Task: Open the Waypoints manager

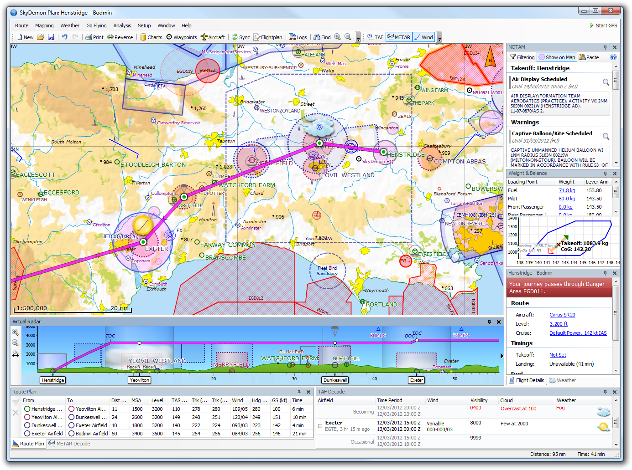Action: pos(182,37)
